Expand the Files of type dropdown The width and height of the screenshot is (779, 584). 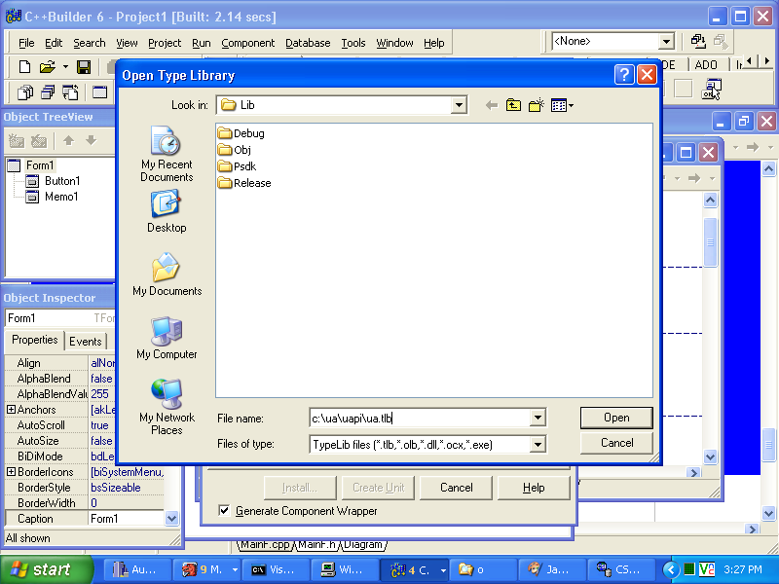pos(538,444)
